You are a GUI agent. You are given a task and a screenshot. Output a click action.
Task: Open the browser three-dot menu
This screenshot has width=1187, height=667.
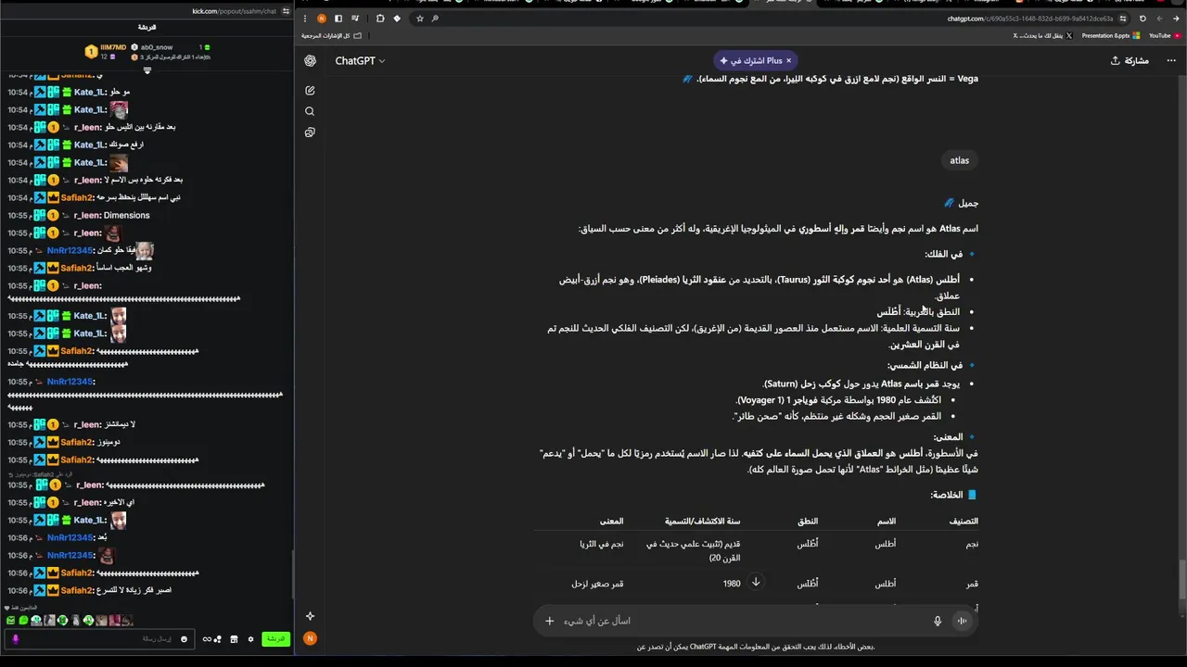(x=305, y=19)
